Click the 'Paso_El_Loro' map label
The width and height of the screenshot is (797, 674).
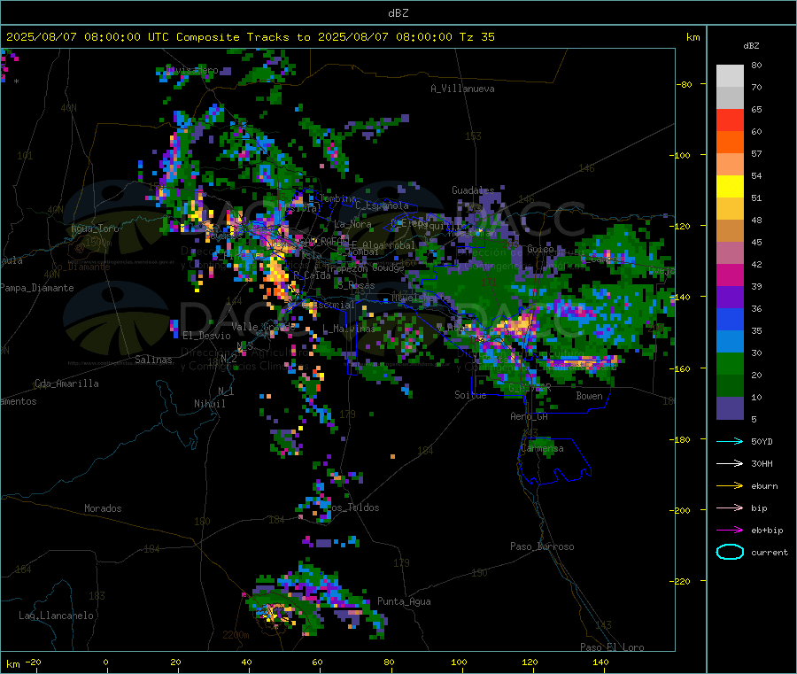click(x=612, y=647)
